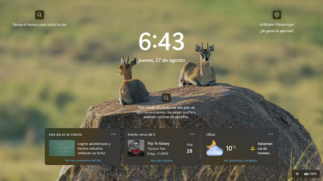
Task: Click the 6:43 clock display
Action: pos(161,41)
